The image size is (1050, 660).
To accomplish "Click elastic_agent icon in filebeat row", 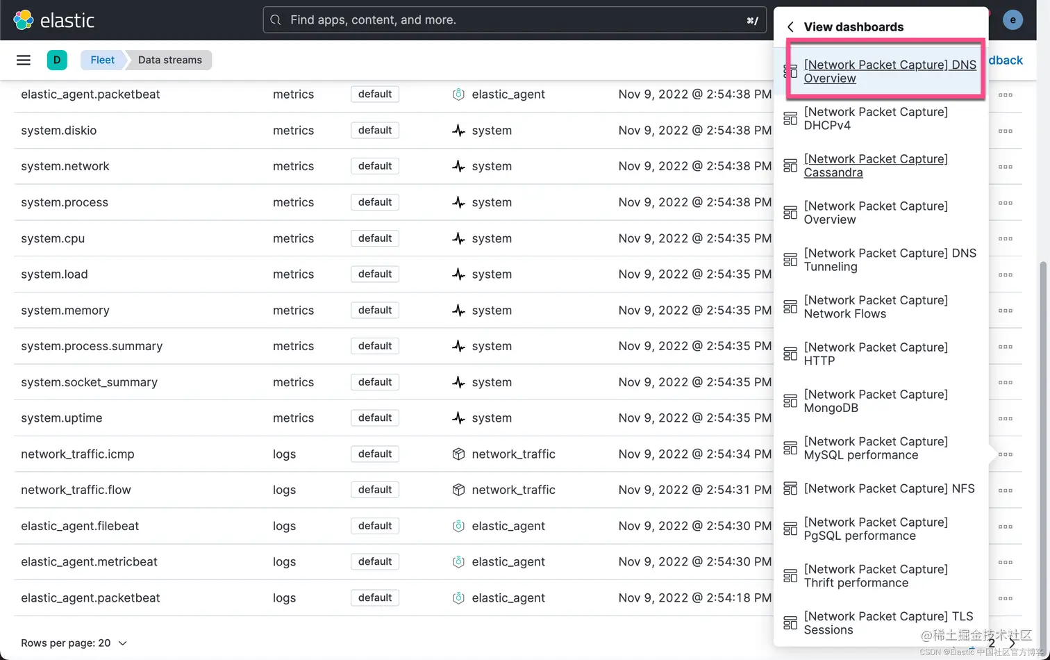I will (x=458, y=526).
